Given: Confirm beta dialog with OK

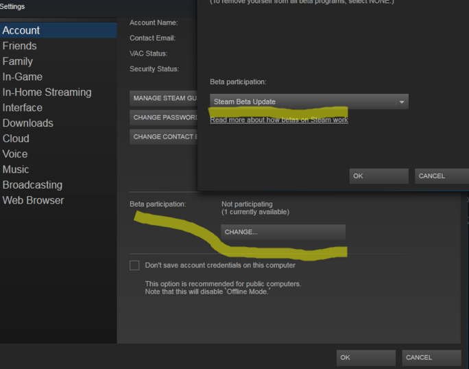Looking at the screenshot, I should point(379,176).
